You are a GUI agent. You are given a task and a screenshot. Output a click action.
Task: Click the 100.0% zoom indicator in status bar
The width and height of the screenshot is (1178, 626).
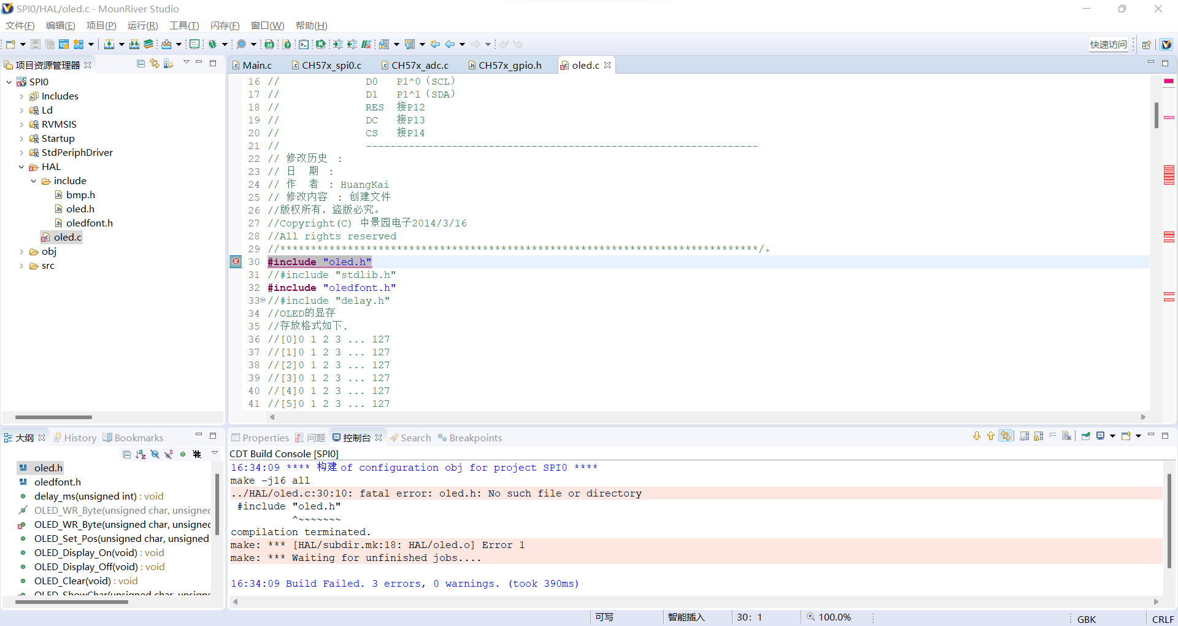pos(829,617)
